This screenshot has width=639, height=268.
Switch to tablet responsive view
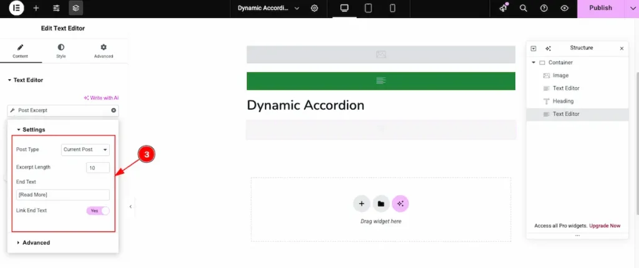368,8
